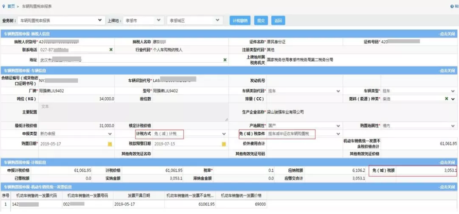The height and width of the screenshot is (214, 459).
Task: Expand the 燃料(能源)种类 dropdown arrow
Action: point(453,99)
